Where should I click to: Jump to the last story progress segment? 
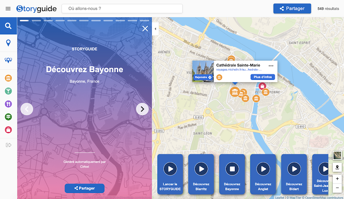144,21
